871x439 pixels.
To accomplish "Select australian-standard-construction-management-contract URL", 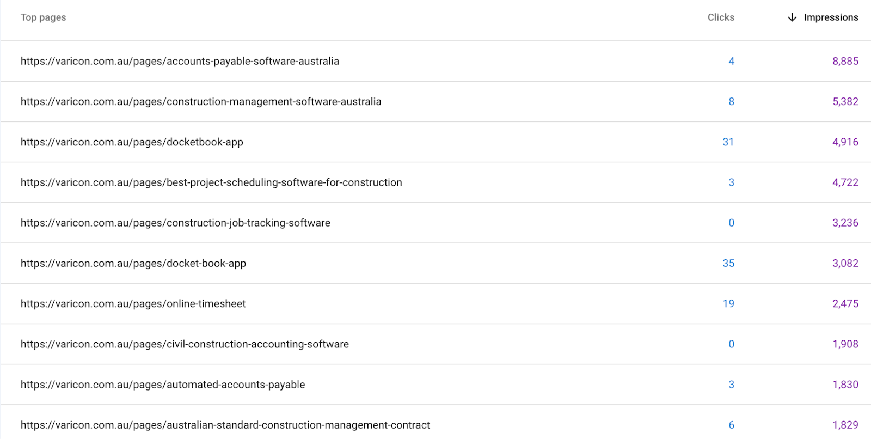I will (225, 425).
